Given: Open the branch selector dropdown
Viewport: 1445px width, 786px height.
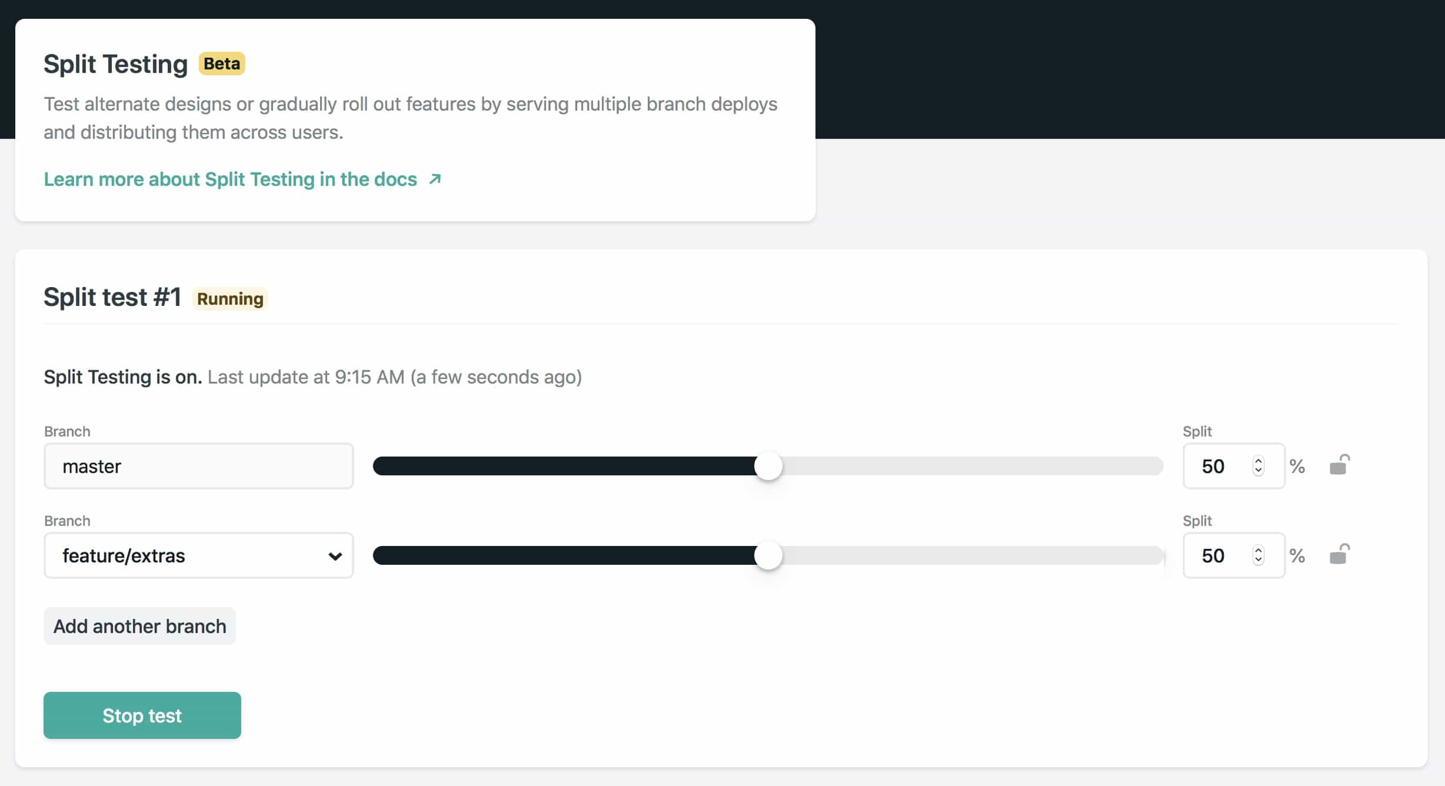Looking at the screenshot, I should pos(198,555).
